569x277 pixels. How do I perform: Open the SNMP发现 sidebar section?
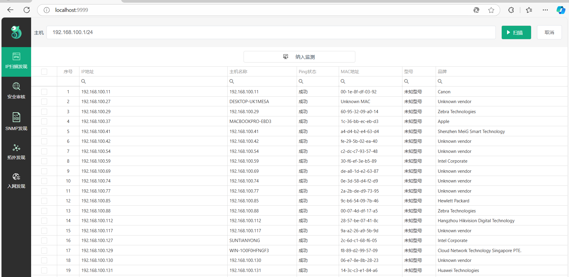[16, 121]
